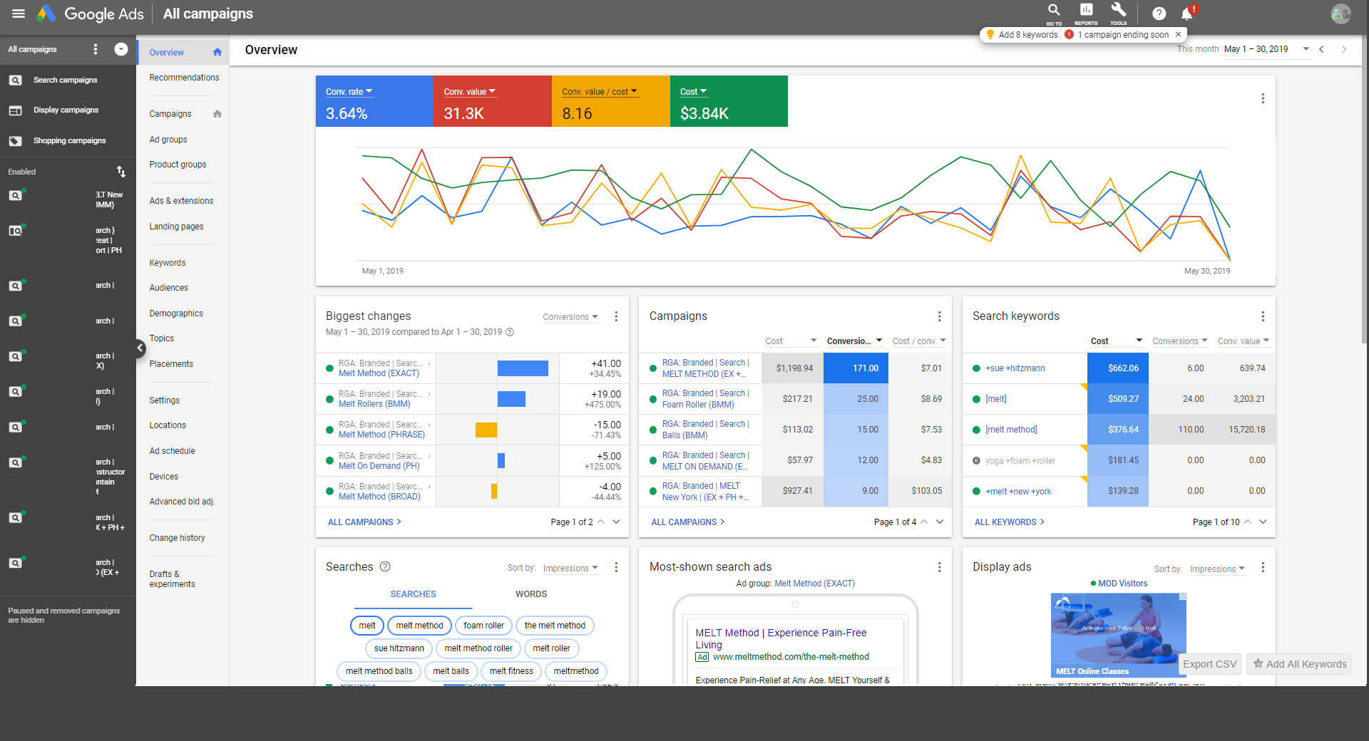Open All campaigns more options menu

[x=96, y=49]
